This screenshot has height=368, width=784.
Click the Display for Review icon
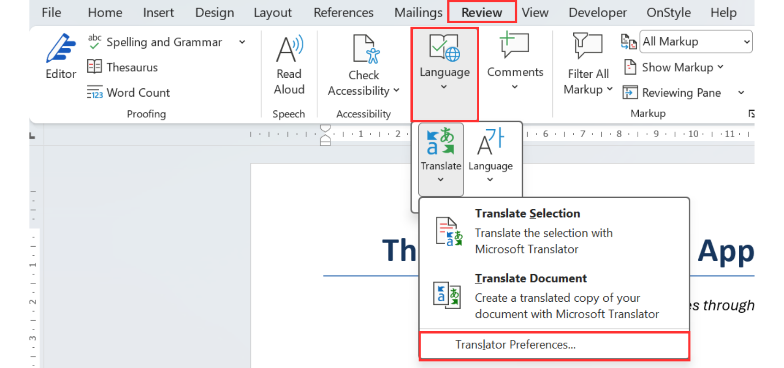pos(629,42)
